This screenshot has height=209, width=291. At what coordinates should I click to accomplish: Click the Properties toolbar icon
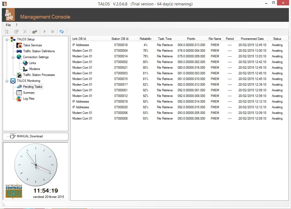16,32
